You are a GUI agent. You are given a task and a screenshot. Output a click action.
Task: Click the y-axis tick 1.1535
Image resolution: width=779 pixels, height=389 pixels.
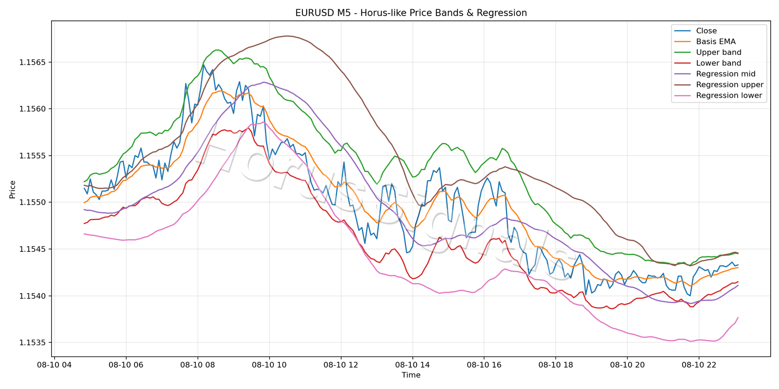(x=33, y=343)
